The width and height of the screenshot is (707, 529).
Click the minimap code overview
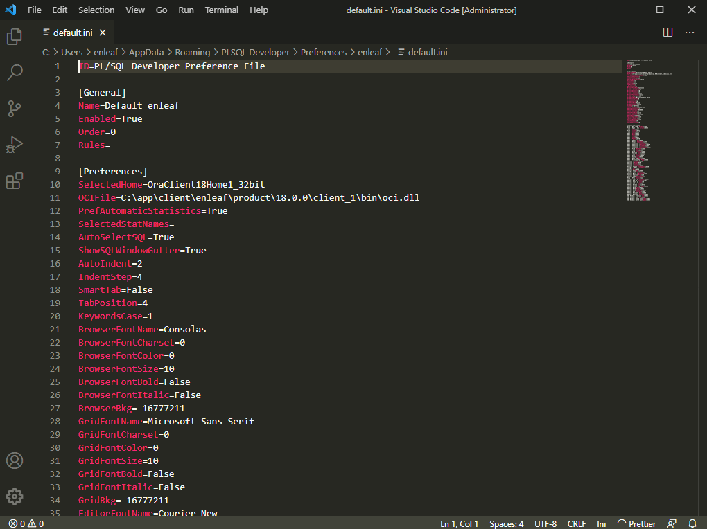tap(649, 129)
